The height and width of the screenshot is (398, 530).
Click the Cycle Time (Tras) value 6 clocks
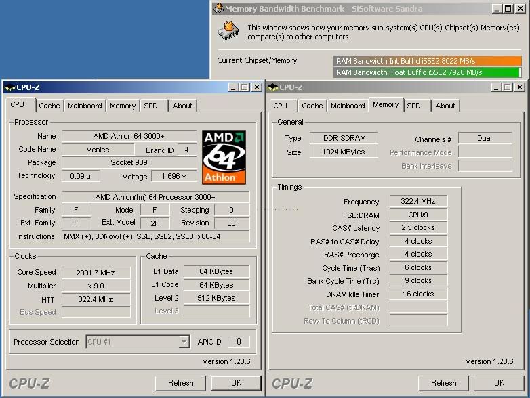click(x=418, y=267)
